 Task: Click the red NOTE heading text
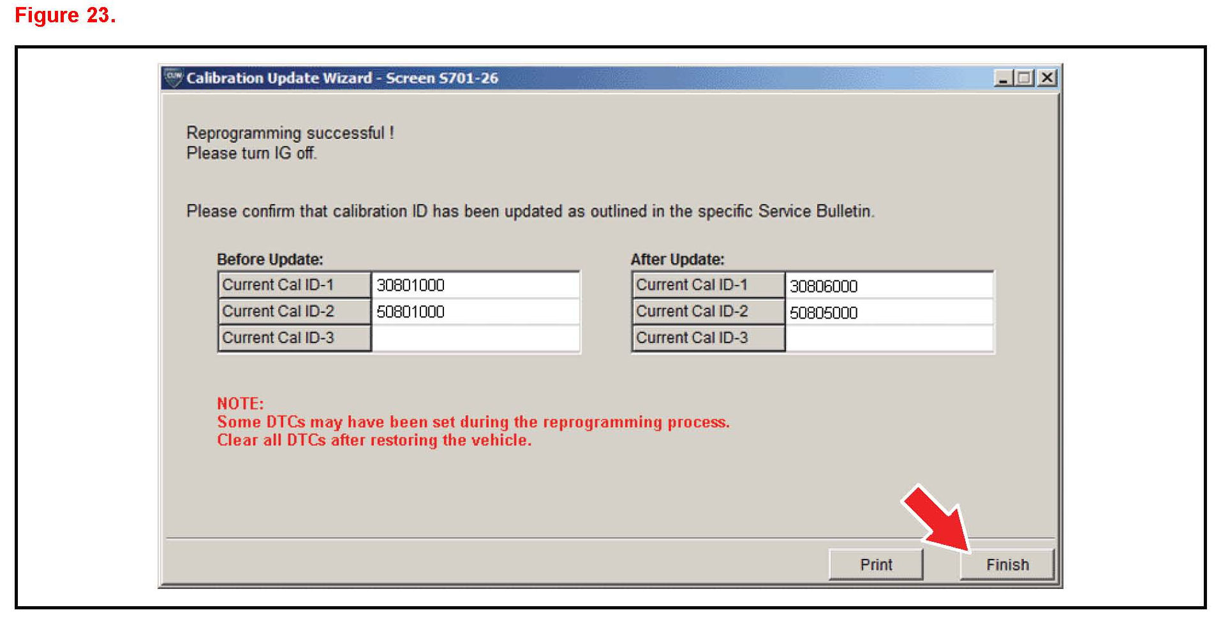[x=240, y=403]
